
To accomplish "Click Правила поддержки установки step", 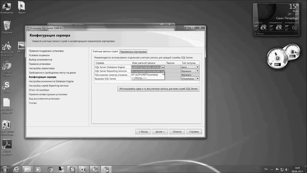I will [x=46, y=51].
